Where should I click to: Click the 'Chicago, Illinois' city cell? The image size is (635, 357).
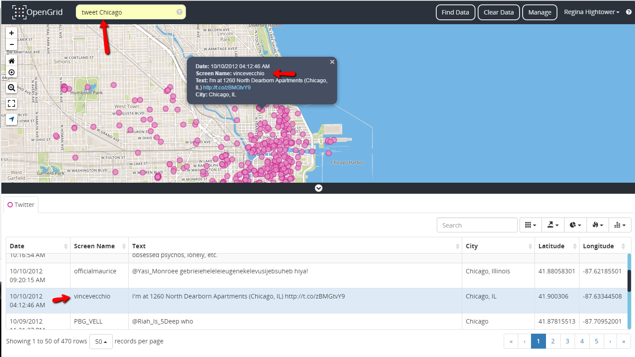tap(488, 271)
